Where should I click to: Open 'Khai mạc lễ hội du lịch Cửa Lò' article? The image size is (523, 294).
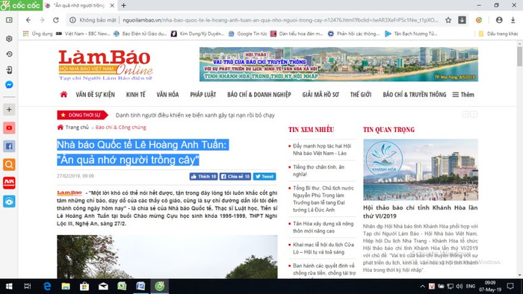pyautogui.click(x=324, y=248)
